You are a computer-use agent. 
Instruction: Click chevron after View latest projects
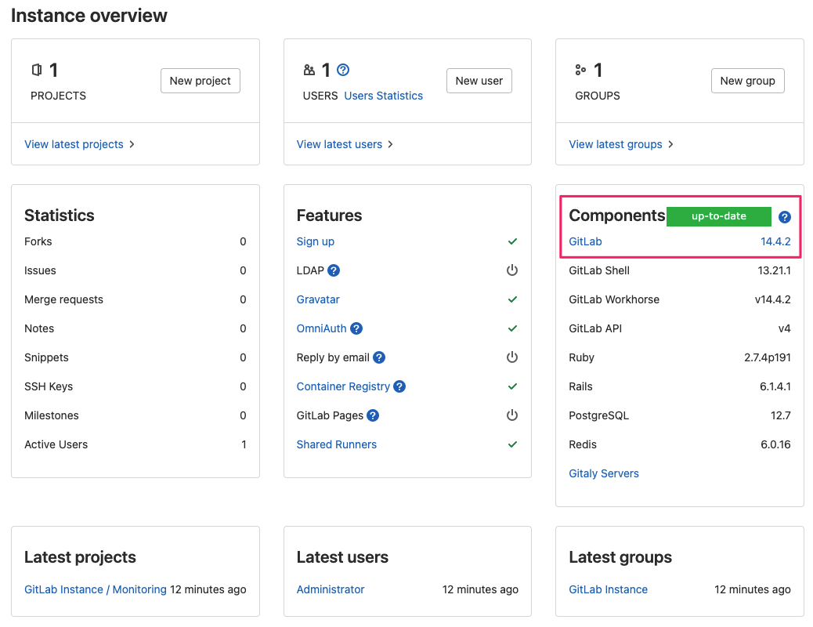pyautogui.click(x=132, y=144)
